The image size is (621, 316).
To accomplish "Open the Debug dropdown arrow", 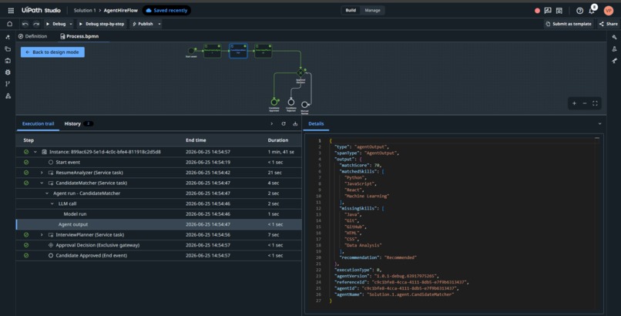I will click(71, 24).
